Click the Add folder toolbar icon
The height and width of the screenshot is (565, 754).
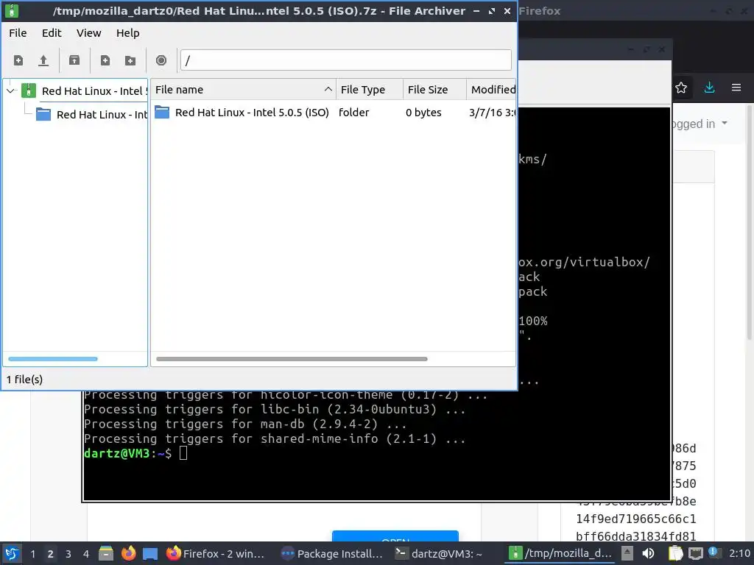pos(130,60)
